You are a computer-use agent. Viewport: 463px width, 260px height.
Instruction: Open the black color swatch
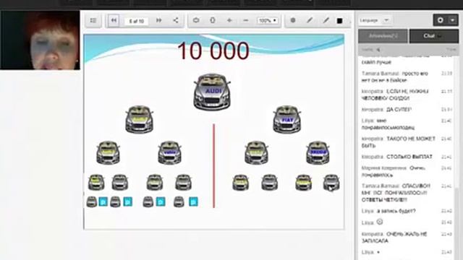[x=340, y=21]
